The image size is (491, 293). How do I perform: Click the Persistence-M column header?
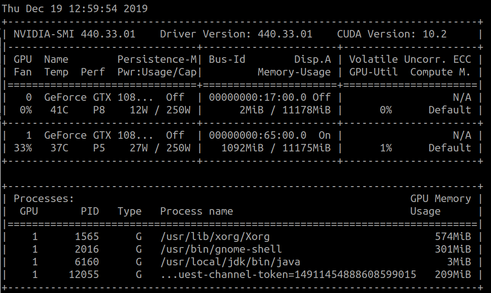coord(157,59)
